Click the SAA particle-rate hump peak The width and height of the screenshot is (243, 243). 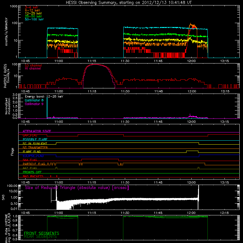(x=95, y=64)
